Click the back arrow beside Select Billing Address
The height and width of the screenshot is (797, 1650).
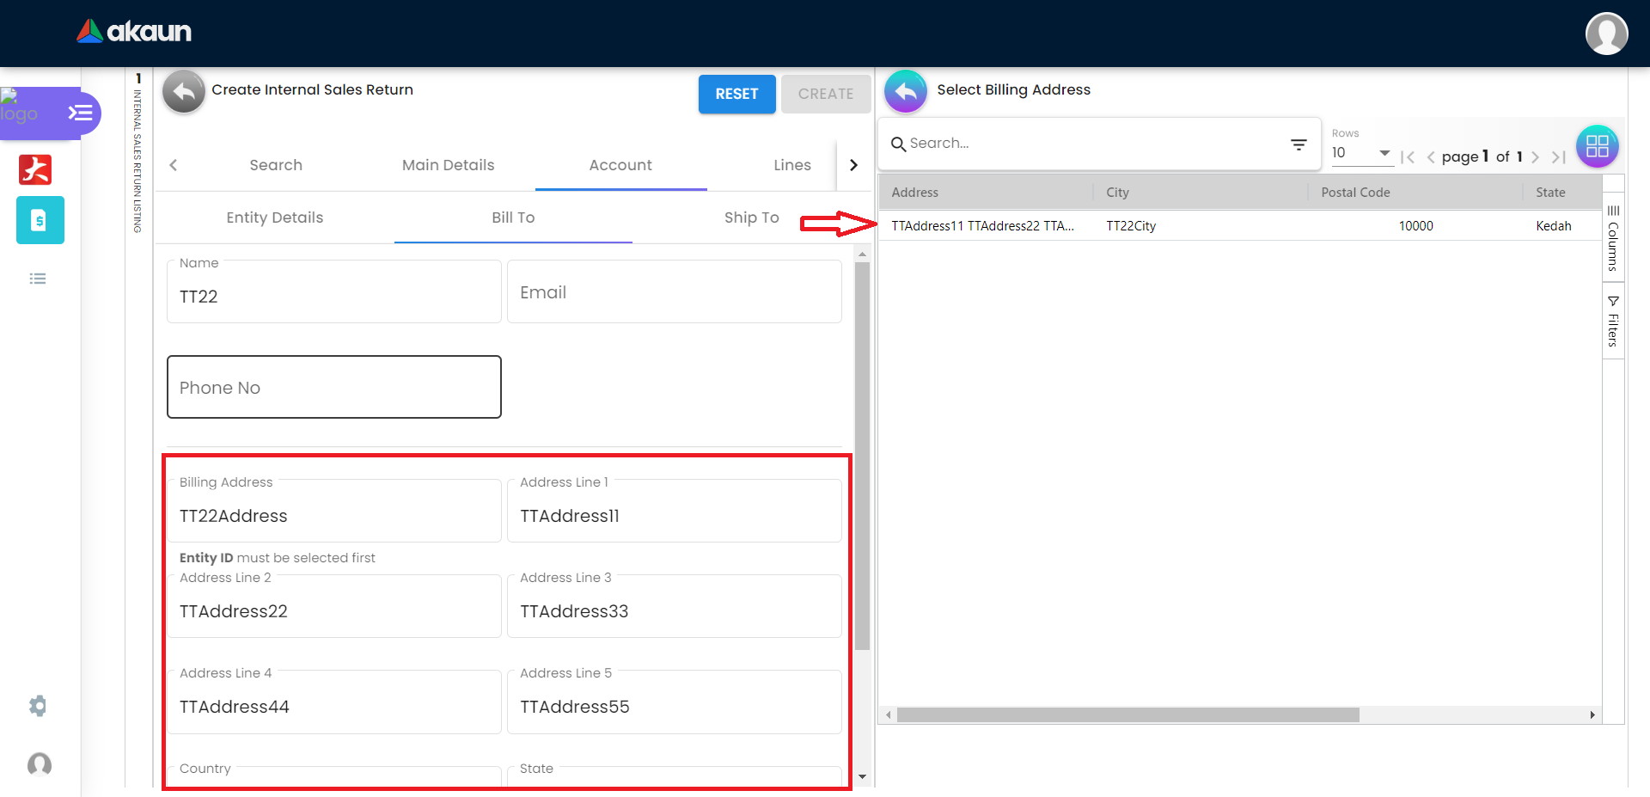905,91
